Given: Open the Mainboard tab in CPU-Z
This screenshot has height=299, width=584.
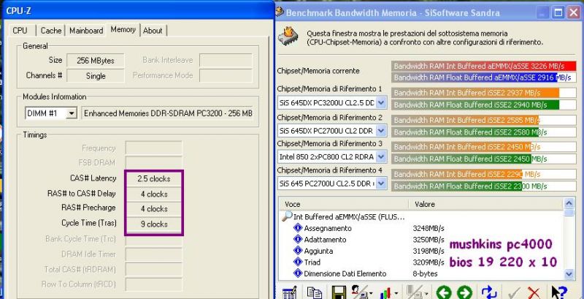Looking at the screenshot, I should coord(86,31).
